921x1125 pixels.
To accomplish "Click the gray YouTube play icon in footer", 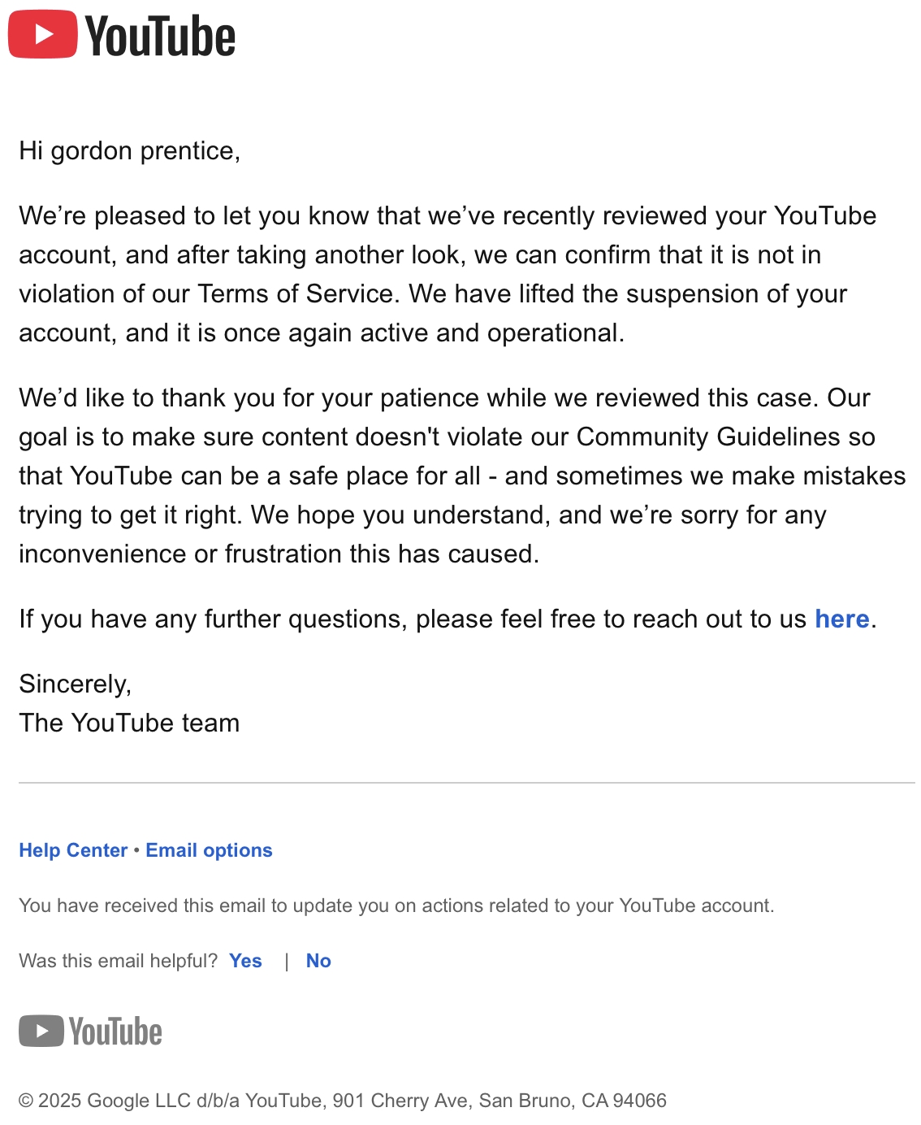I will [41, 1031].
